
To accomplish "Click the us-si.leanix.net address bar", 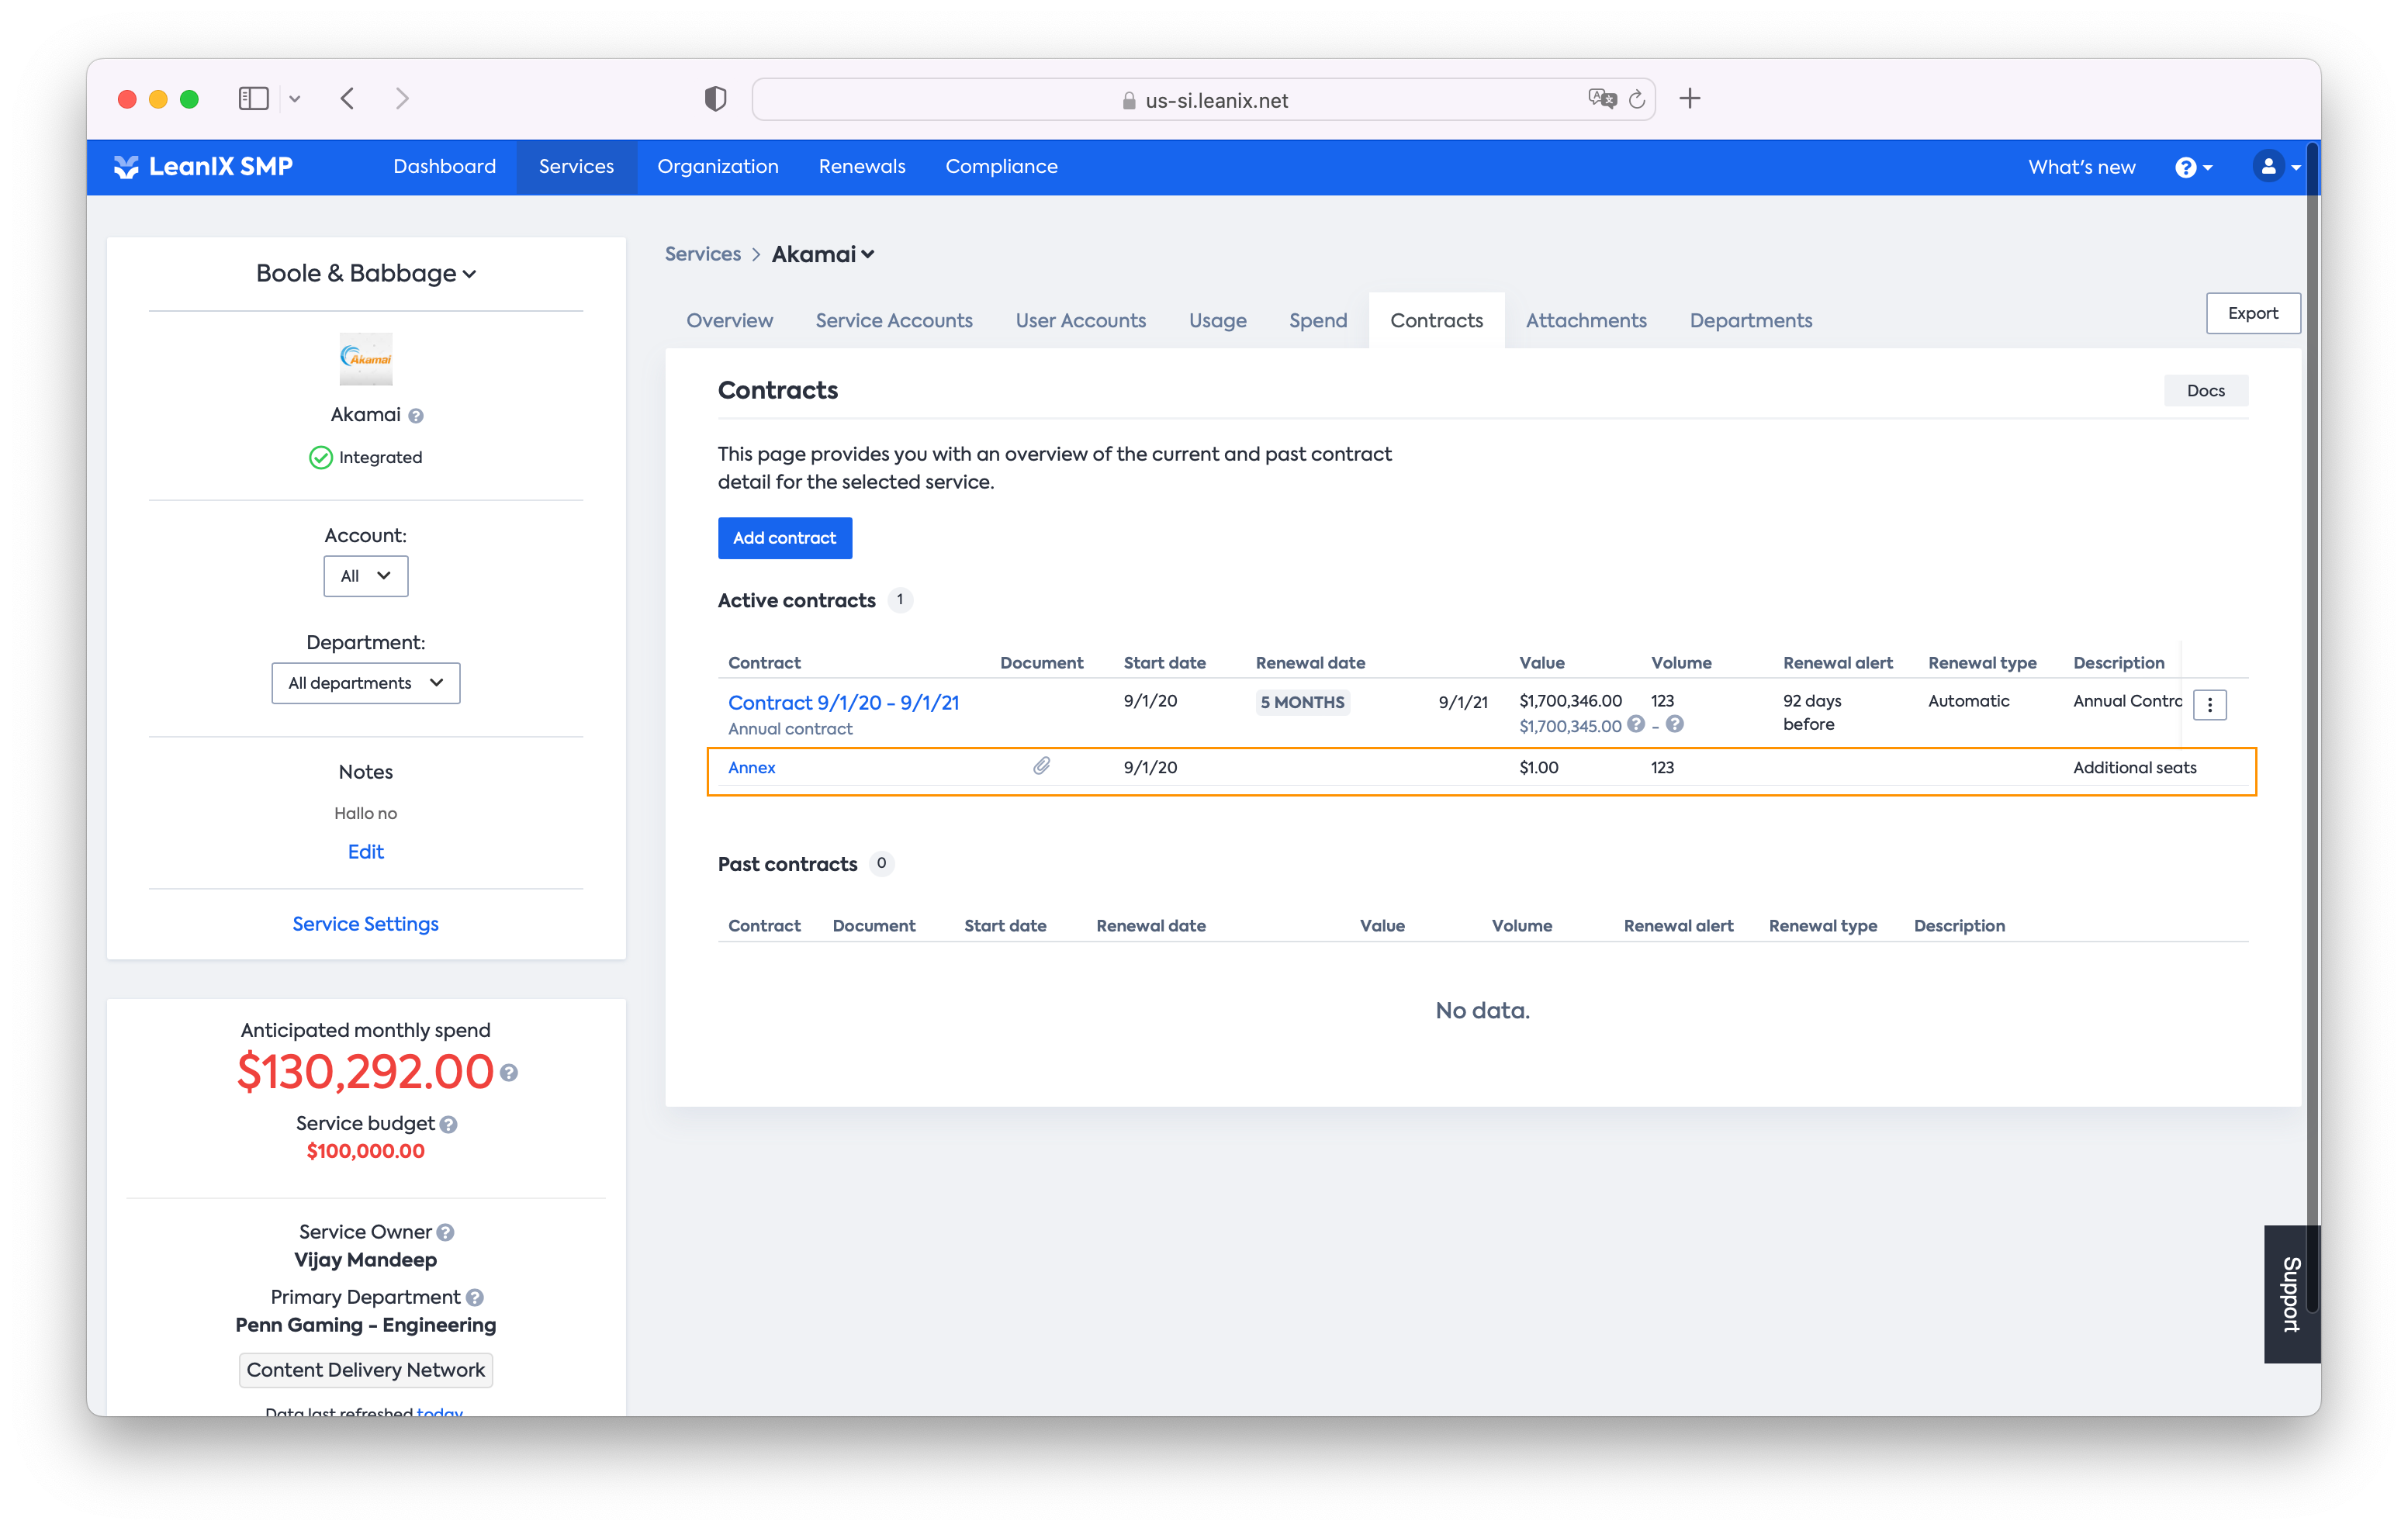I will point(1204,99).
